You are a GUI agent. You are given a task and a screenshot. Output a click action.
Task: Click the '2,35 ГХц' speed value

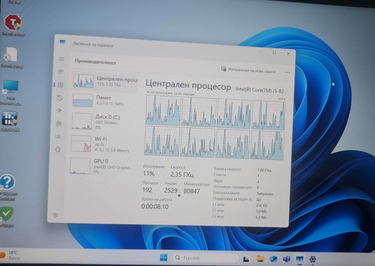click(182, 174)
